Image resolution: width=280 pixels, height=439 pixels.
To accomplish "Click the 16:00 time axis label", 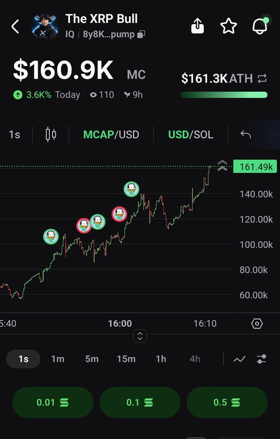I will pyautogui.click(x=120, y=324).
